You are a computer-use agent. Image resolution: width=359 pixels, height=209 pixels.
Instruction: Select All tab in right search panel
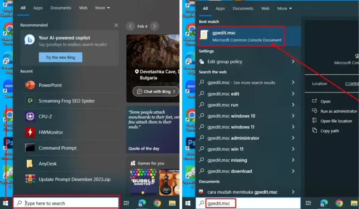point(205,8)
